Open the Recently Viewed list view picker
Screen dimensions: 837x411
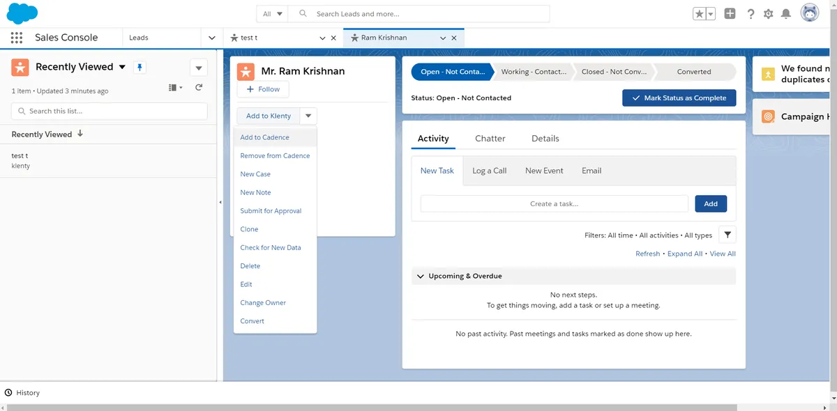point(122,67)
